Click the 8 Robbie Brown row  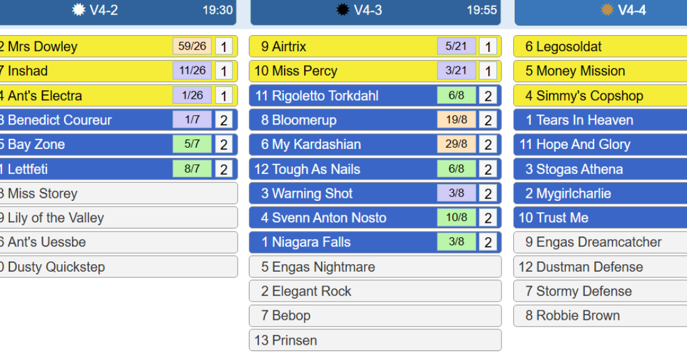(x=600, y=316)
